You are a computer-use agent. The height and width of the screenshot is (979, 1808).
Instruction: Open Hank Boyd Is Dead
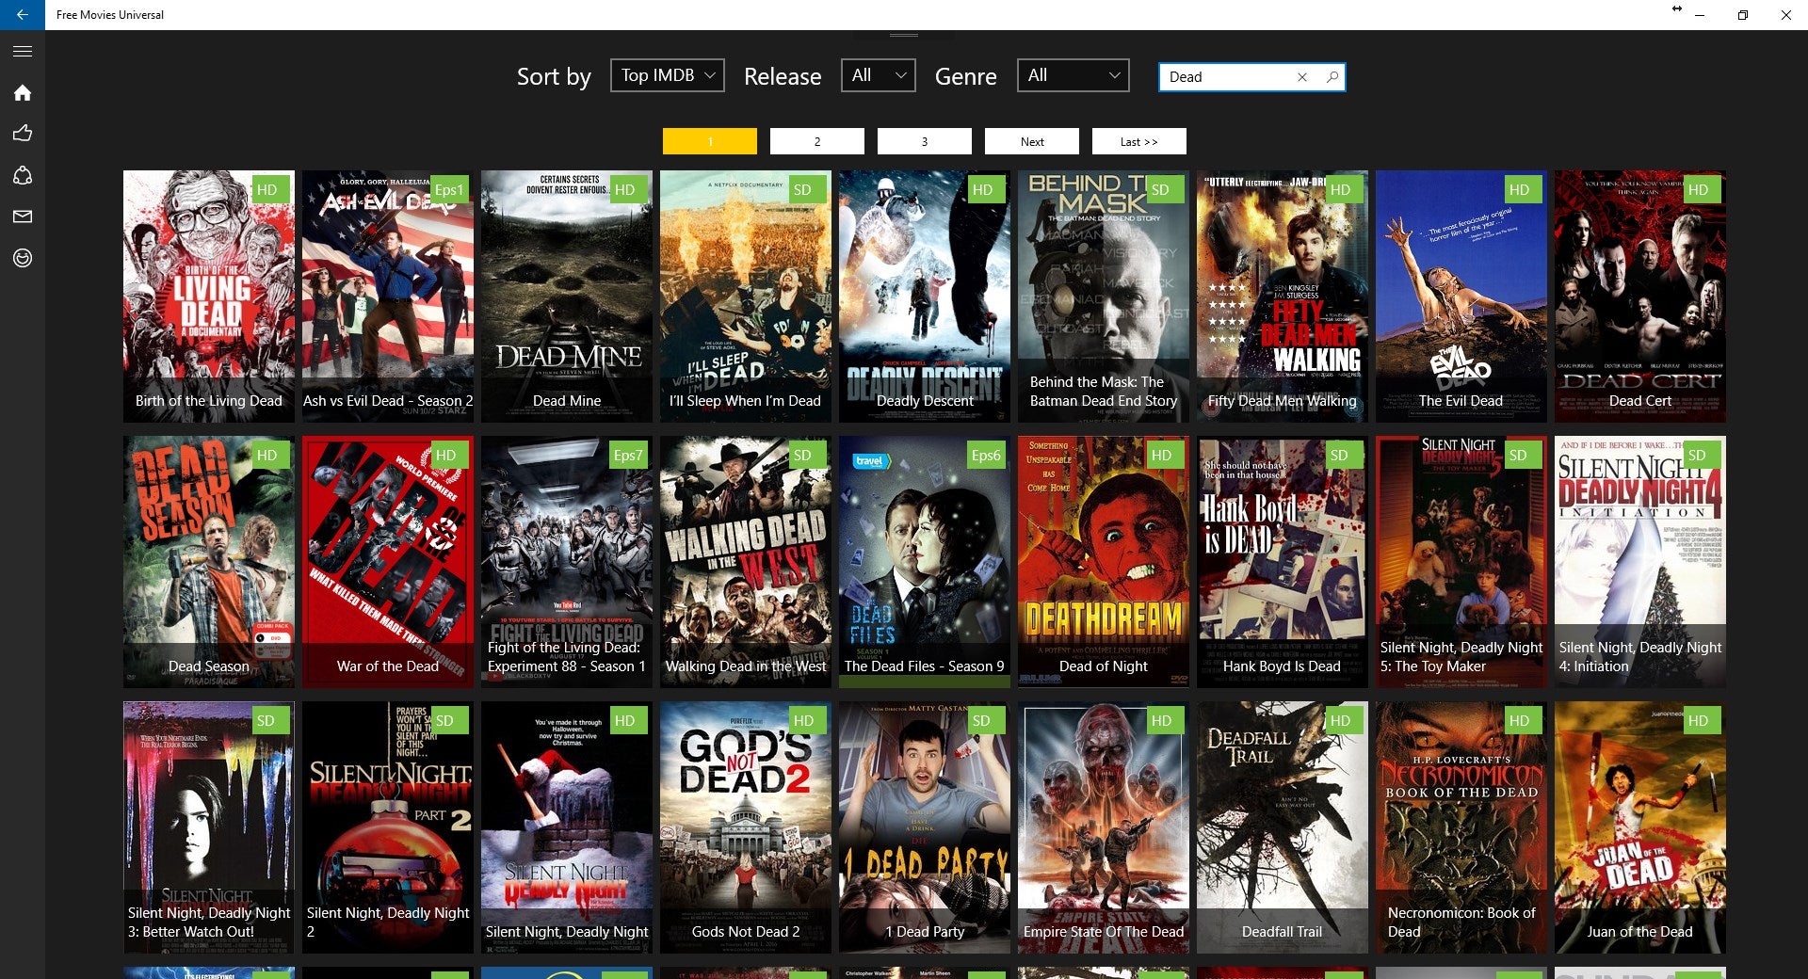click(x=1283, y=562)
